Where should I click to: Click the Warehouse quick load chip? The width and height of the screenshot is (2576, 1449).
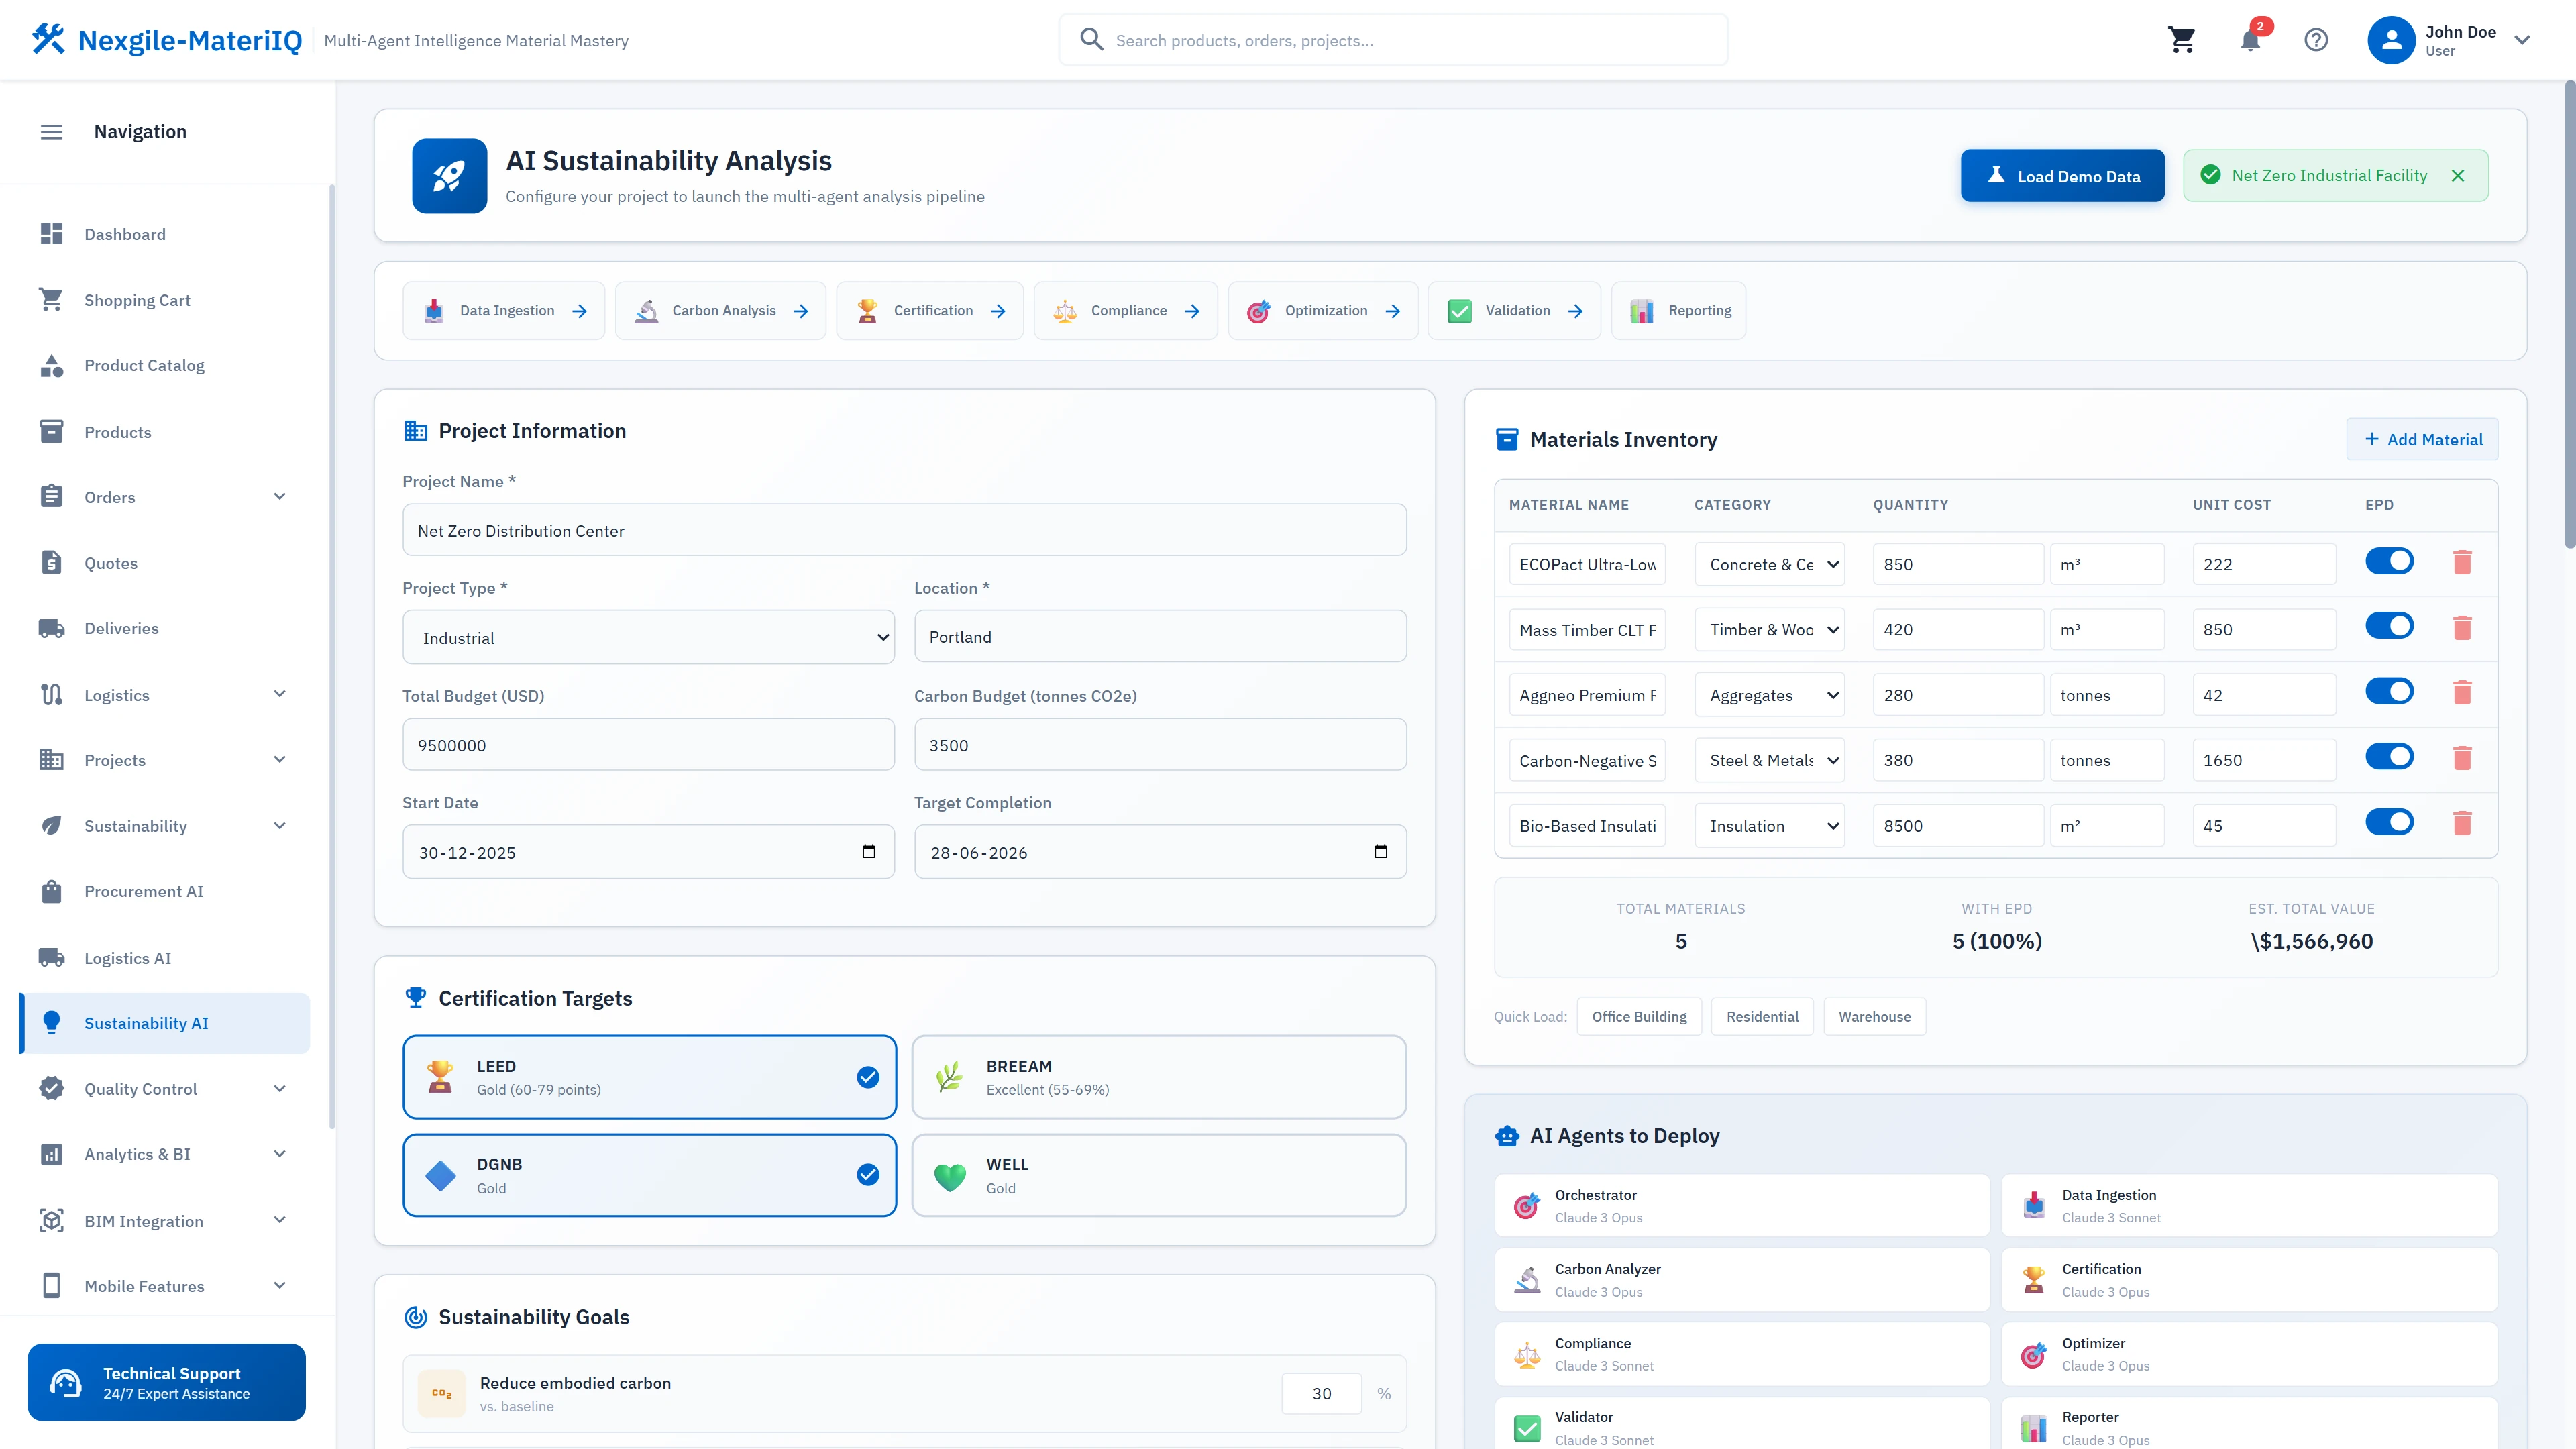(1874, 1016)
